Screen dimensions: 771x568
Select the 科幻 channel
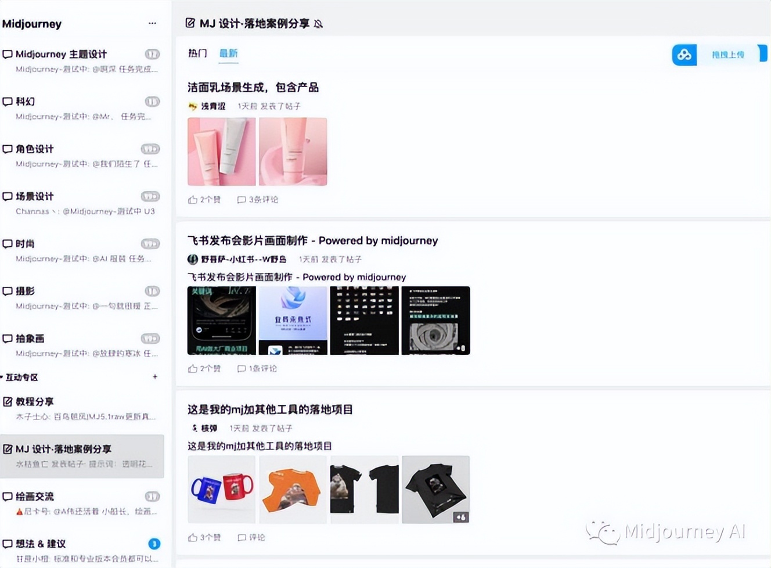pos(81,109)
